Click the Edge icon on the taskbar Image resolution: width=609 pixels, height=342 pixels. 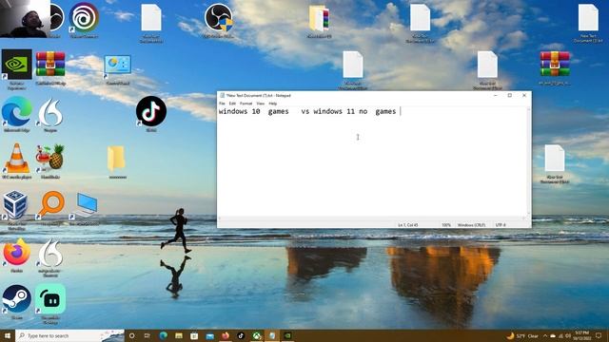[163, 335]
